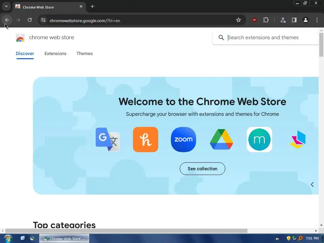This screenshot has height=243, width=324.
Task: Click the search magnifier icon
Action: (221, 37)
